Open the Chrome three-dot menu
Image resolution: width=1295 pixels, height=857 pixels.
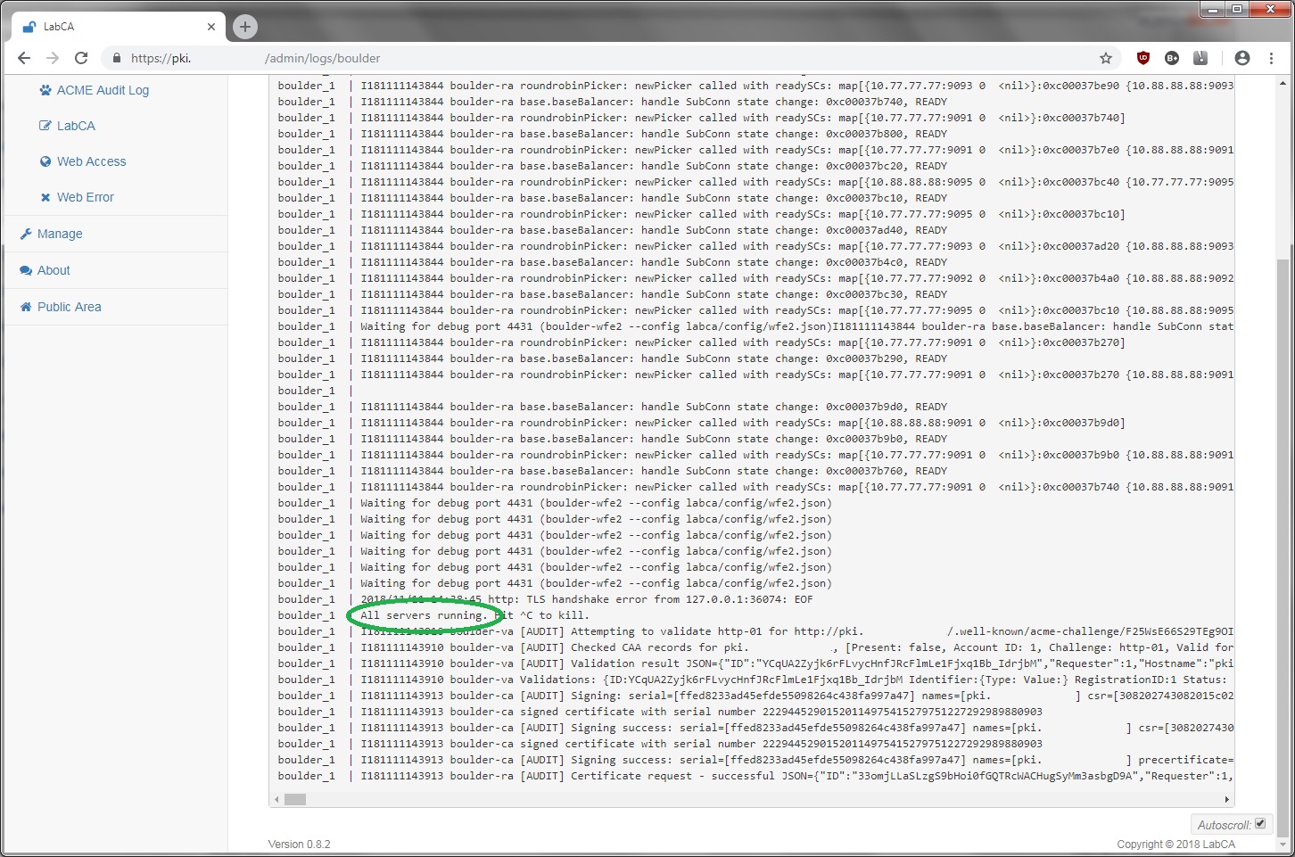tap(1272, 57)
